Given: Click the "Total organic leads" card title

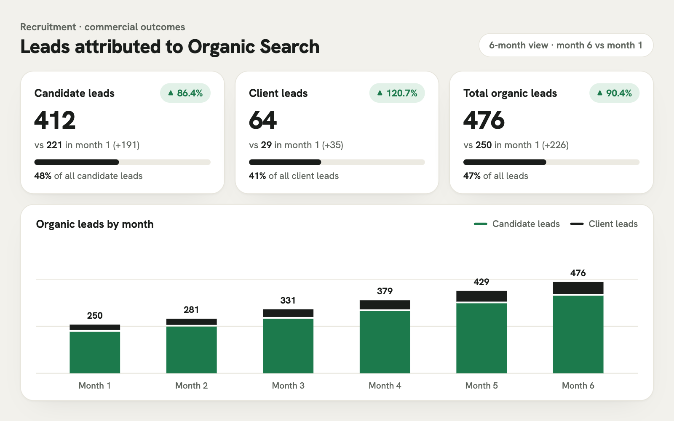Looking at the screenshot, I should click(510, 93).
